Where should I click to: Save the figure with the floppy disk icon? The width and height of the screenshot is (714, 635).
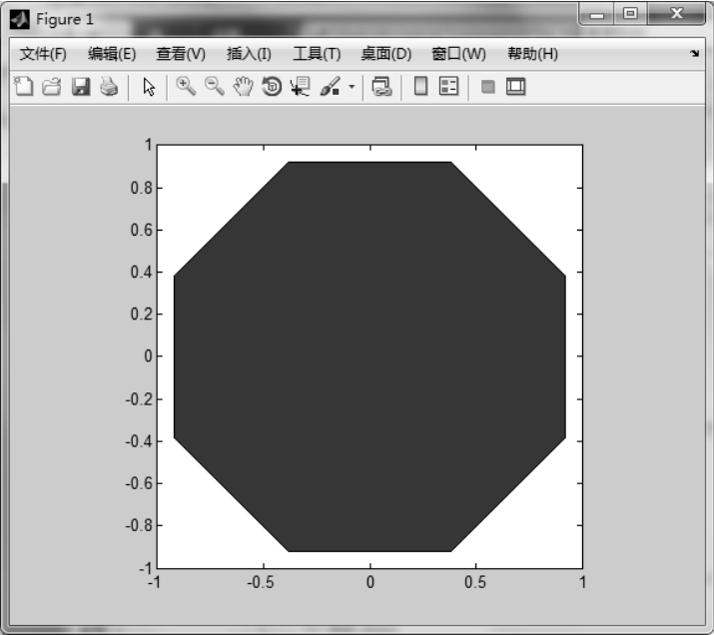(80, 88)
